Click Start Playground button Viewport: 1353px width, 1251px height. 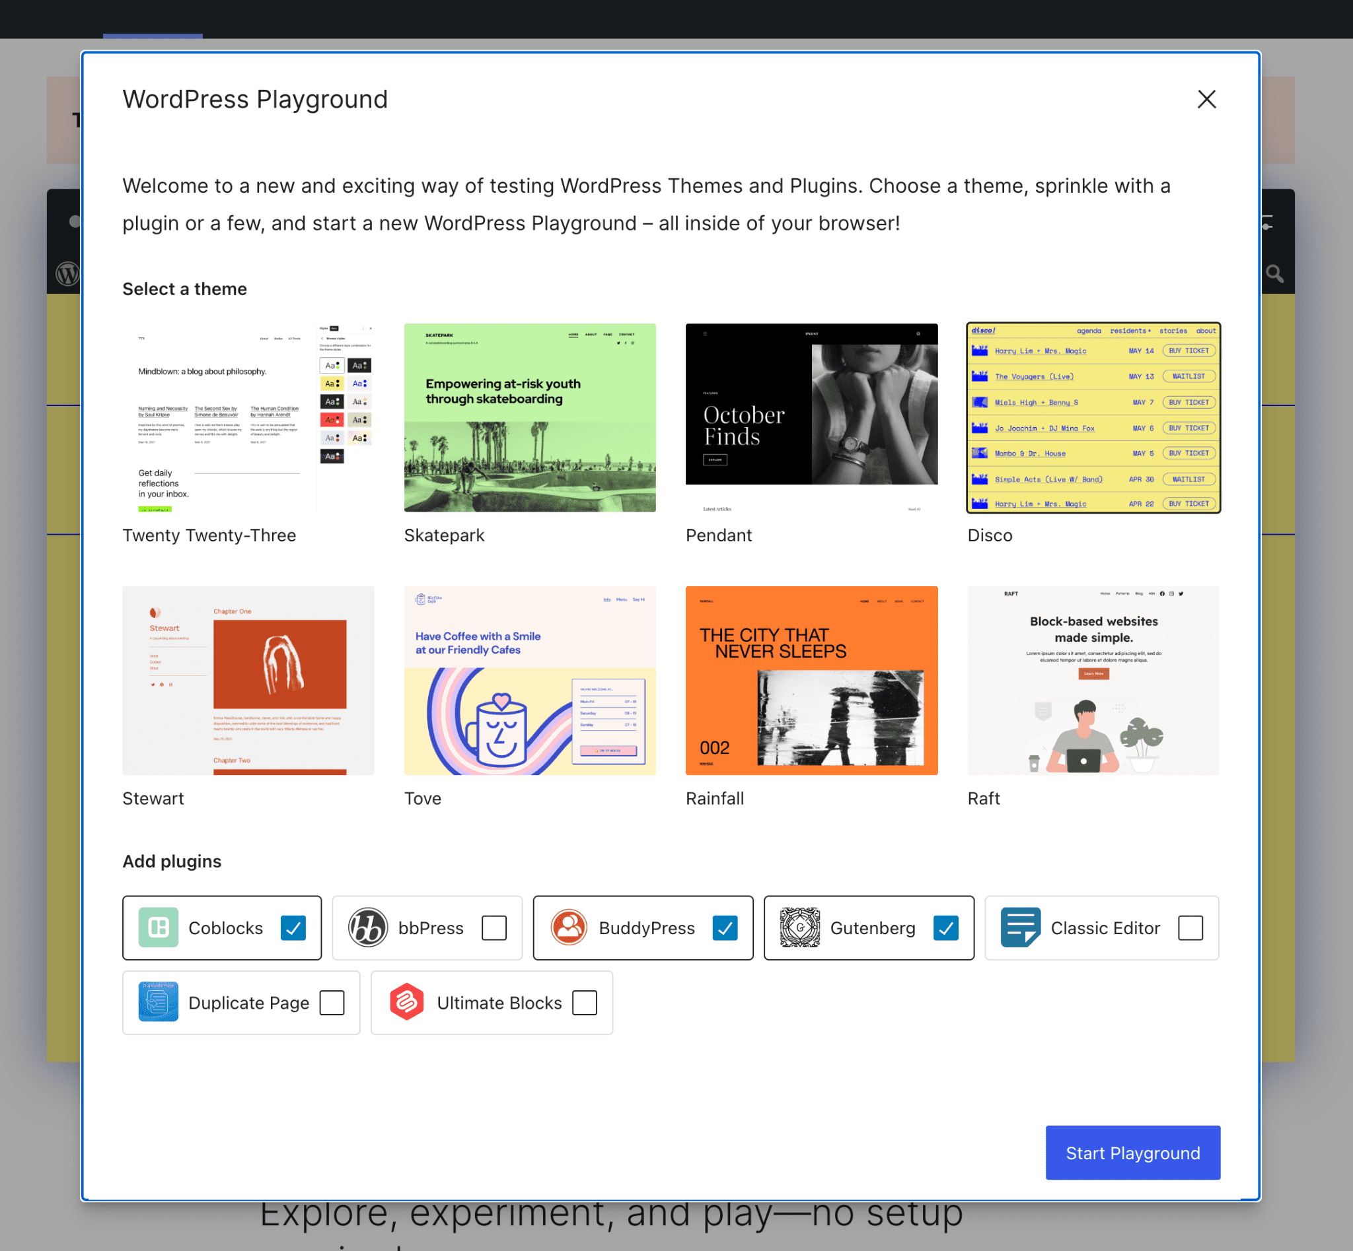[x=1132, y=1152]
